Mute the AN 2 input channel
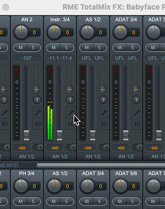 tap(20, 48)
